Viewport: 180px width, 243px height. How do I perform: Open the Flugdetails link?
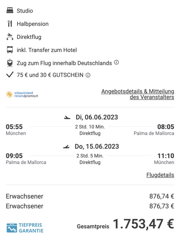pos(160,175)
